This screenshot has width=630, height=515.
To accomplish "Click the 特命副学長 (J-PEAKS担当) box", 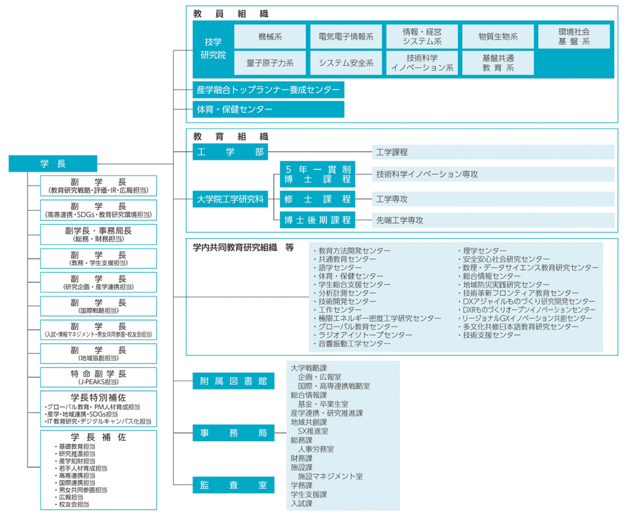I will coord(98,376).
